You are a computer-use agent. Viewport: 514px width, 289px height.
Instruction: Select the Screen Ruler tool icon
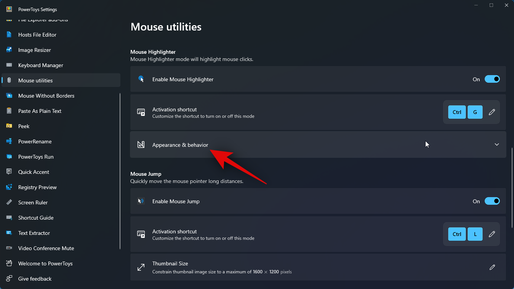[x=8, y=202]
